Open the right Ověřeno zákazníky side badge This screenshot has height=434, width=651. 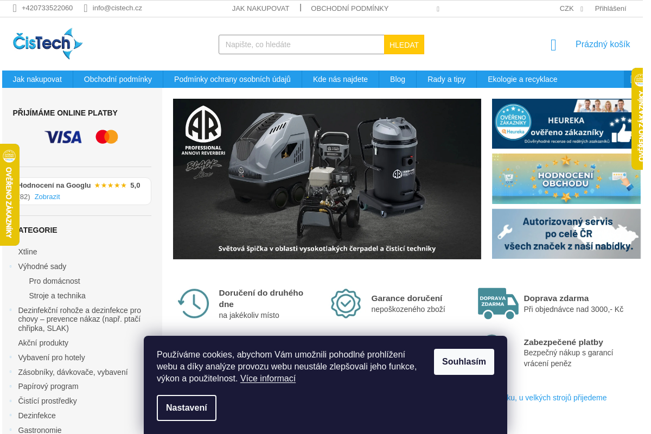tap(637, 119)
